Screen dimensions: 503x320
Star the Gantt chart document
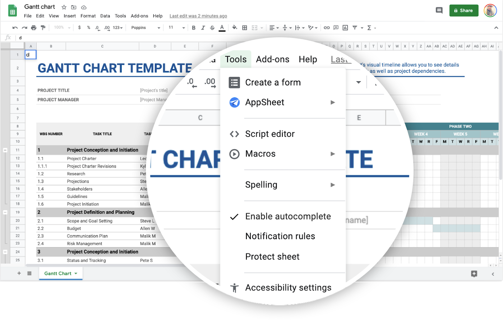pos(64,7)
